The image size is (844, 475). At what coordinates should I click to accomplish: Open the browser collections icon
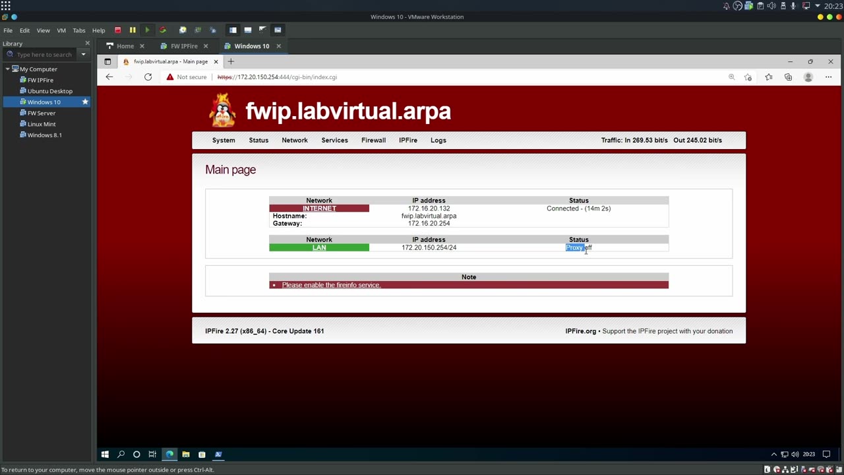pos(788,77)
